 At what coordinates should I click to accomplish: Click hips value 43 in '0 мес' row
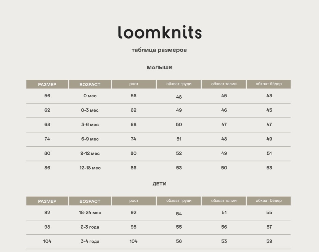point(269,96)
